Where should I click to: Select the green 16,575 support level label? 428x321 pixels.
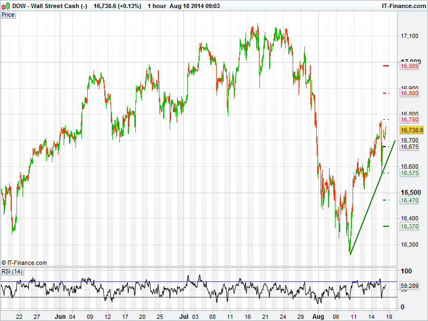[409, 173]
